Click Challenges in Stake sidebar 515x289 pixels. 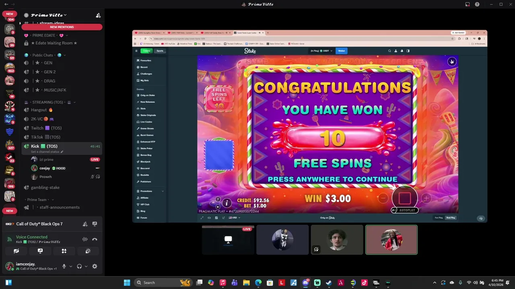(146, 74)
